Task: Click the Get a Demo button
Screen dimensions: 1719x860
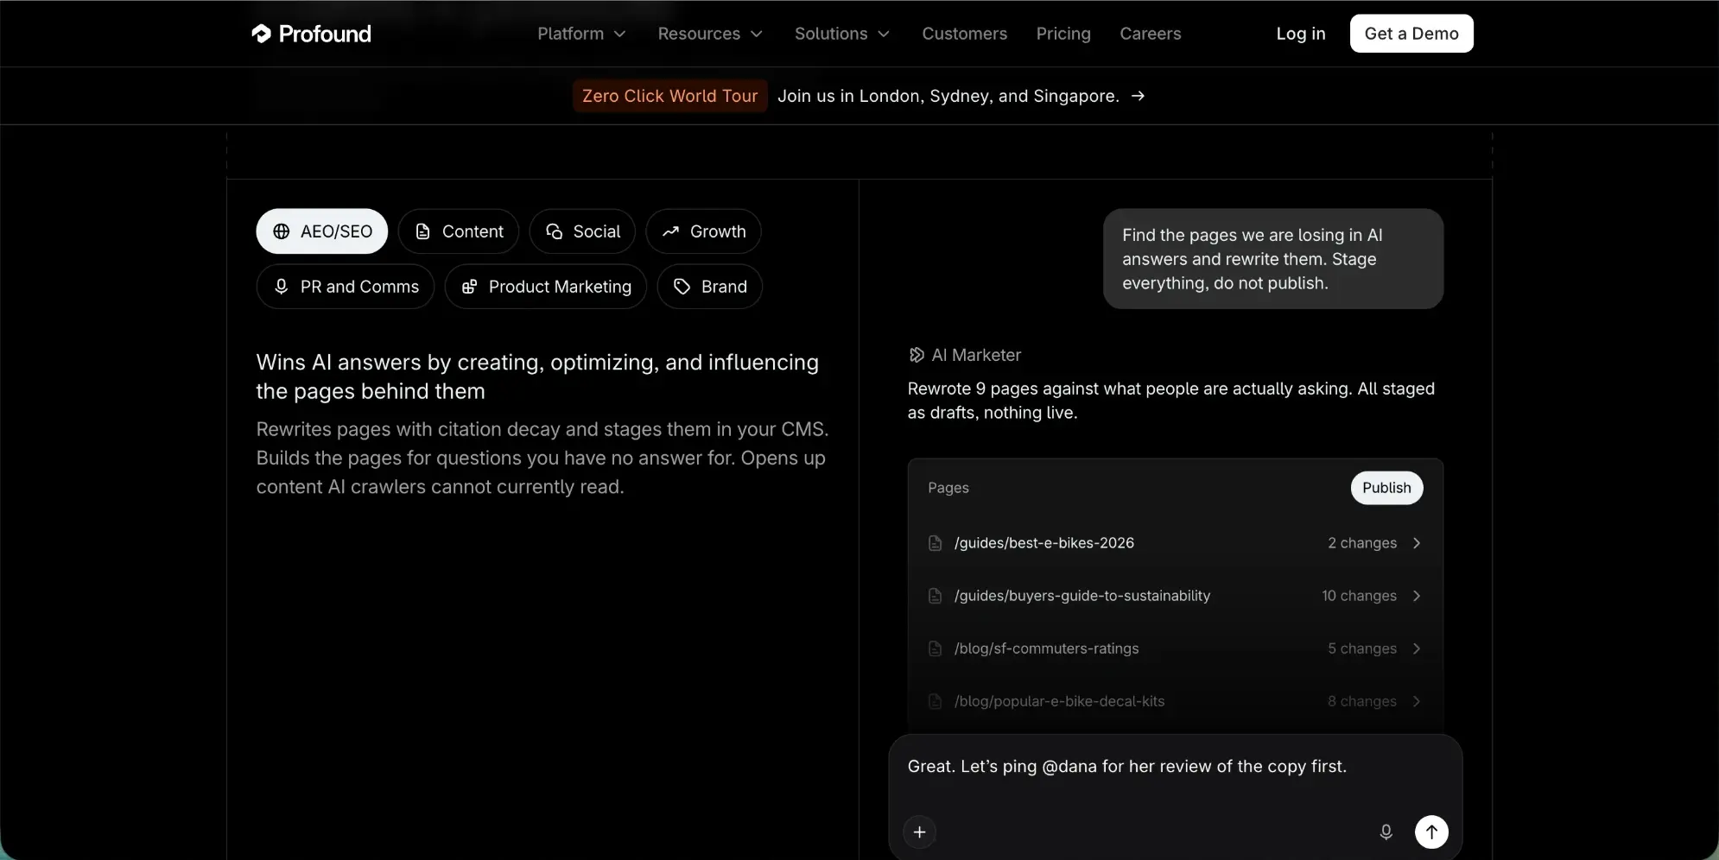Action: (x=1411, y=34)
